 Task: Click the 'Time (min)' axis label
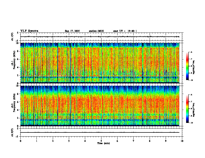pos(104,143)
